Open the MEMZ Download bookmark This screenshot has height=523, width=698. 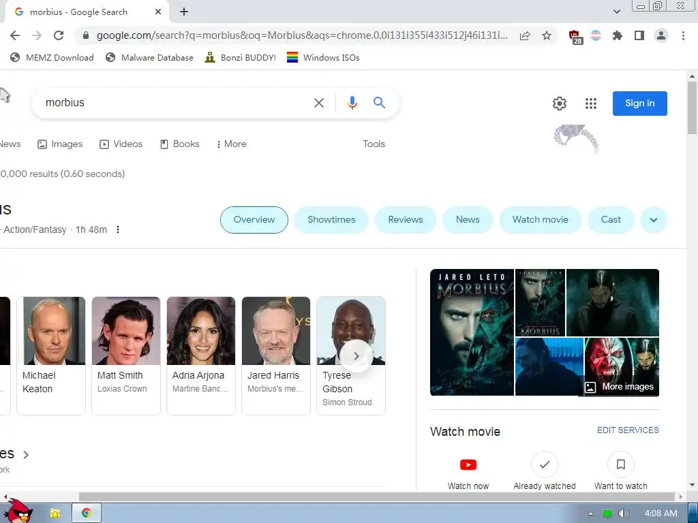pos(52,57)
